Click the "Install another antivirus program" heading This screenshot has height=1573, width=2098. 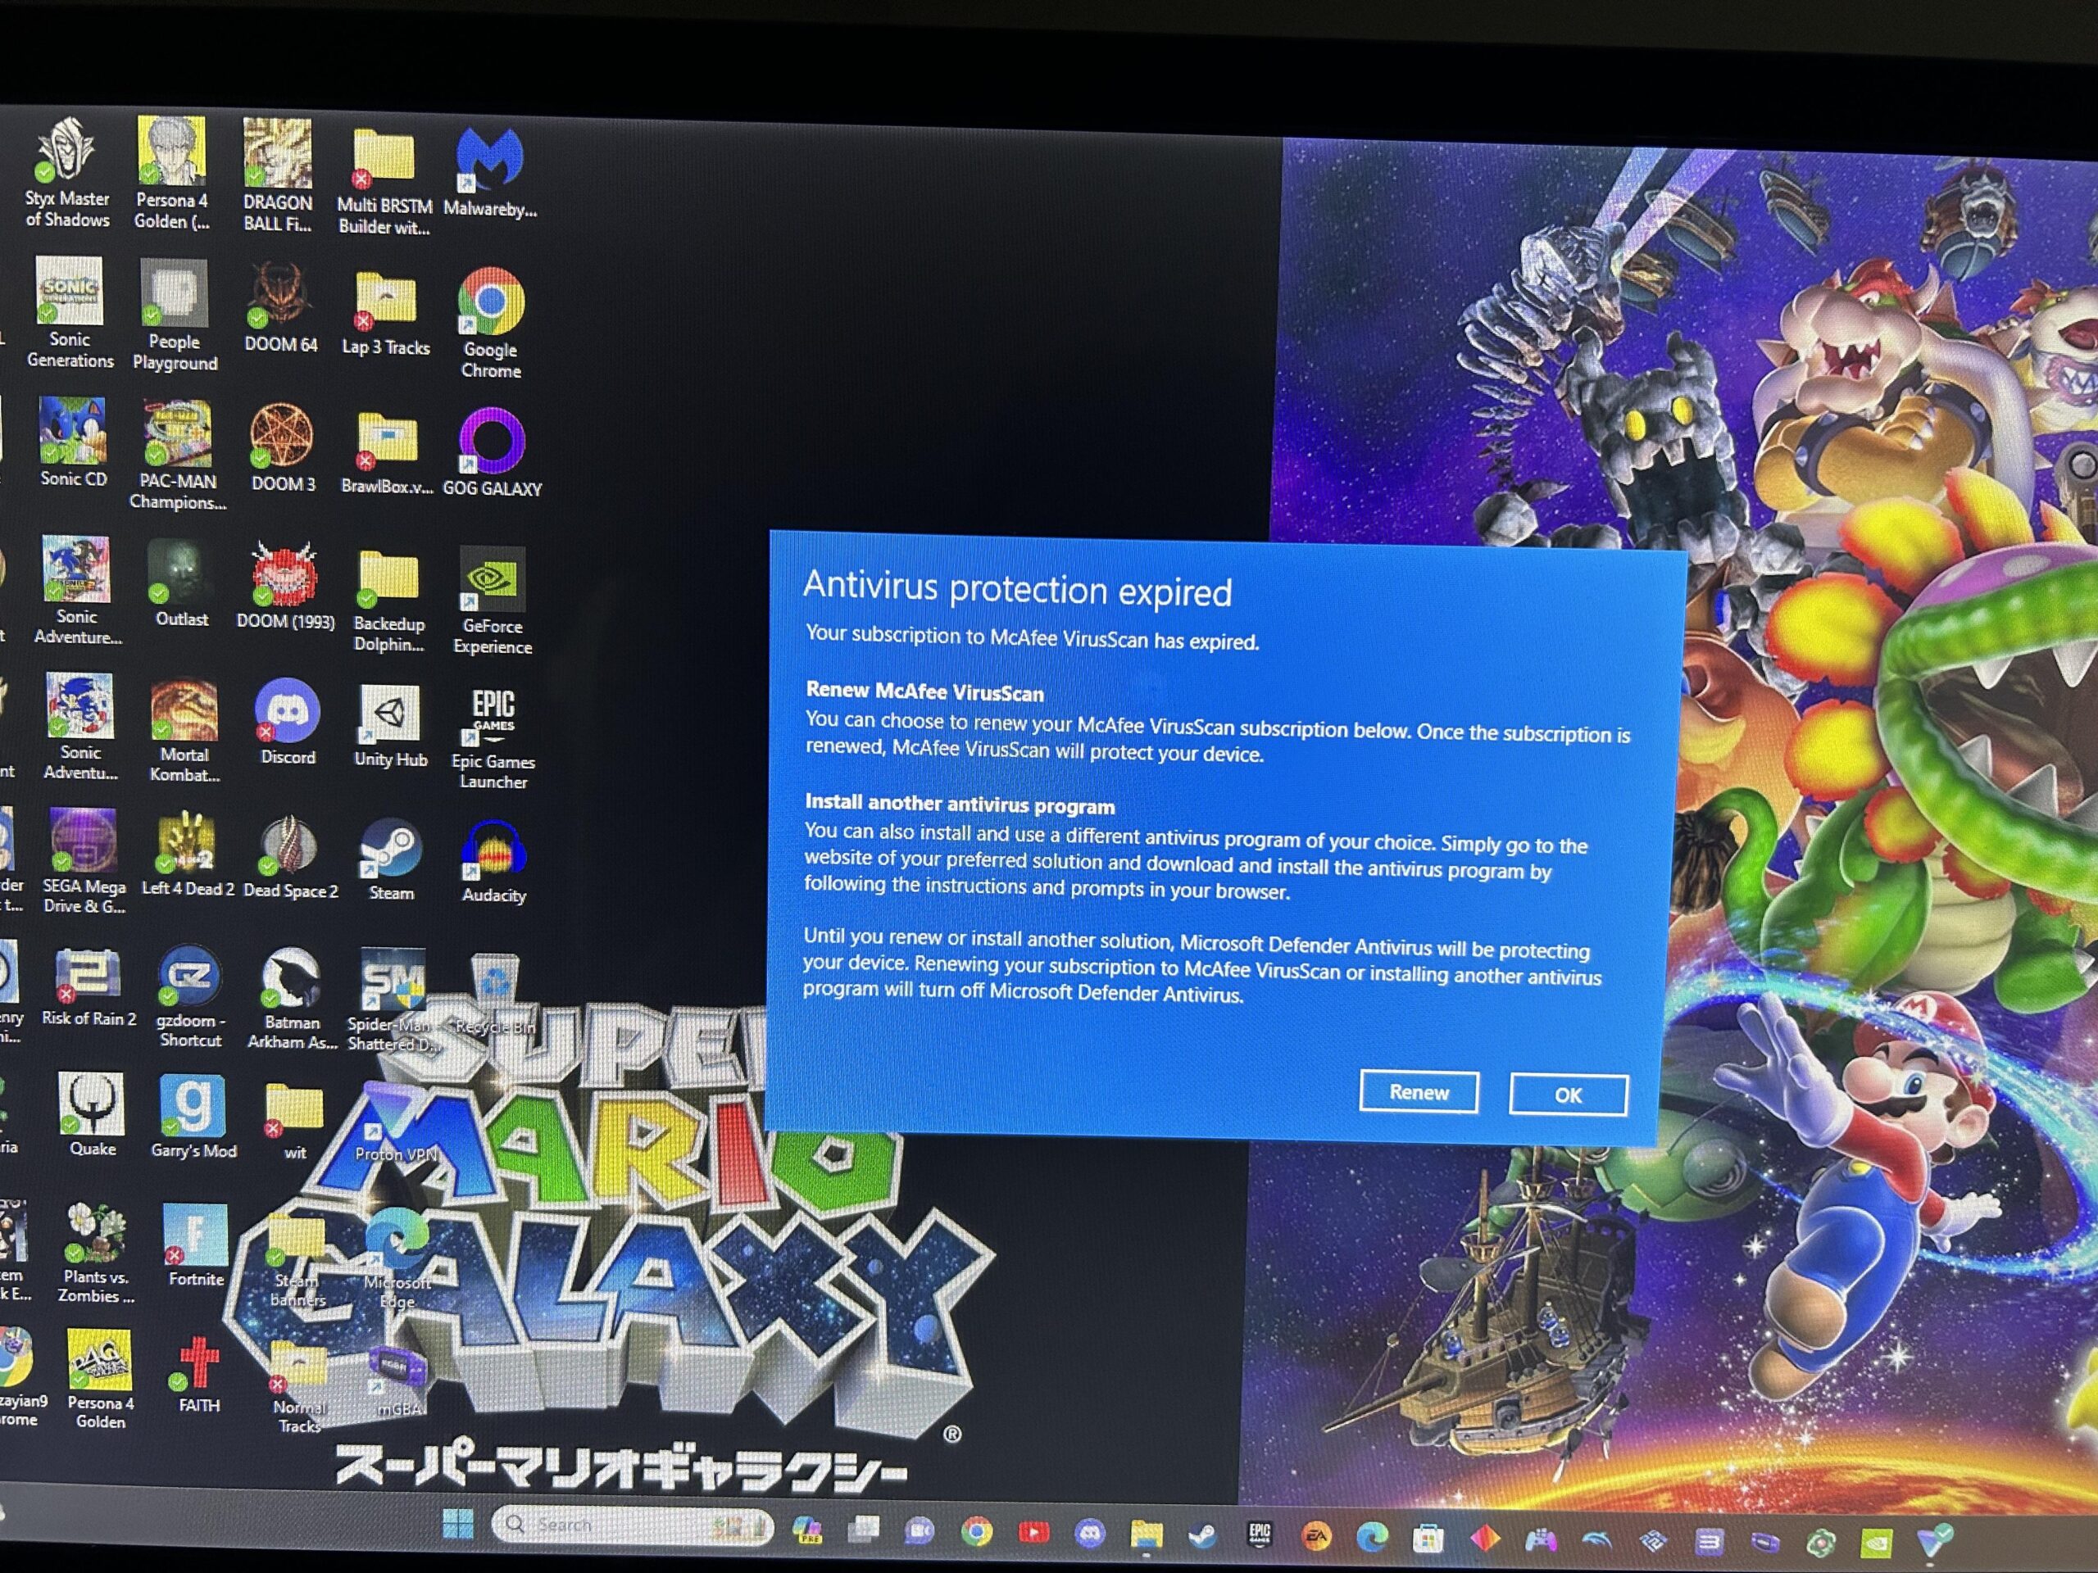[960, 804]
